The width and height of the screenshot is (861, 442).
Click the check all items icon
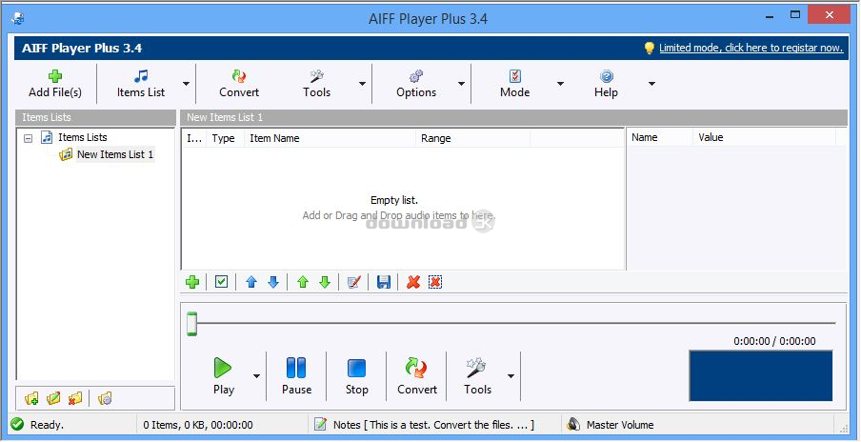click(221, 282)
